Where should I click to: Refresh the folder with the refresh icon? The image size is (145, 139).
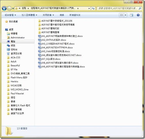tap(93, 8)
